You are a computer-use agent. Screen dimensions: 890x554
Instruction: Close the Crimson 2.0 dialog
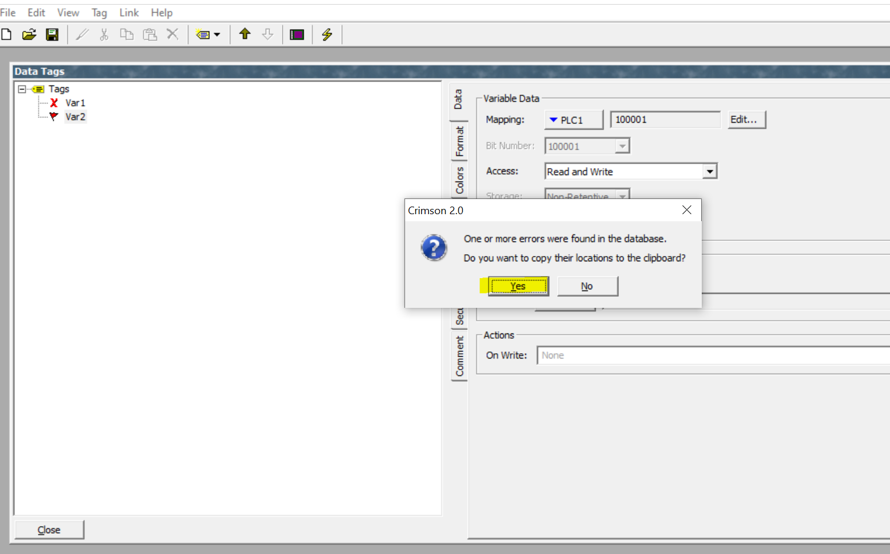click(x=687, y=210)
